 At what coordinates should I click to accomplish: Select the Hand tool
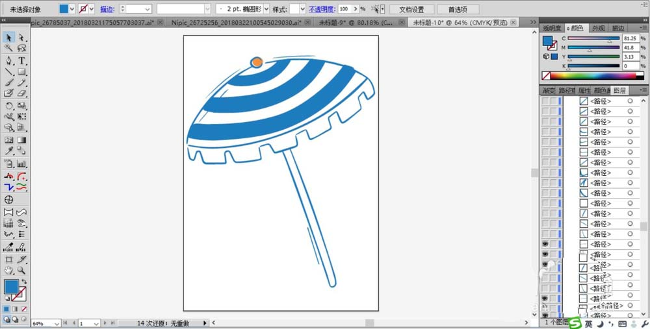tap(9, 270)
